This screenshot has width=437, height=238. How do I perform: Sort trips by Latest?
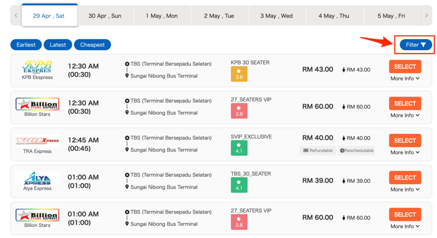coord(58,45)
